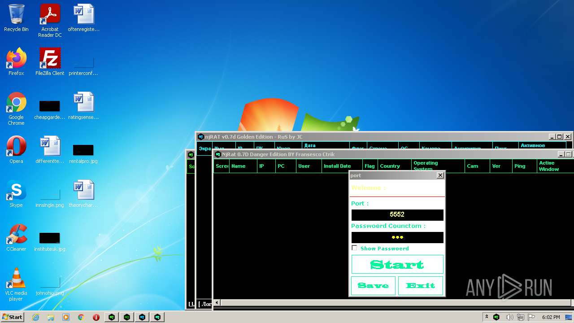Sort by User column in Danger Edition
574x323 pixels.
coord(309,166)
